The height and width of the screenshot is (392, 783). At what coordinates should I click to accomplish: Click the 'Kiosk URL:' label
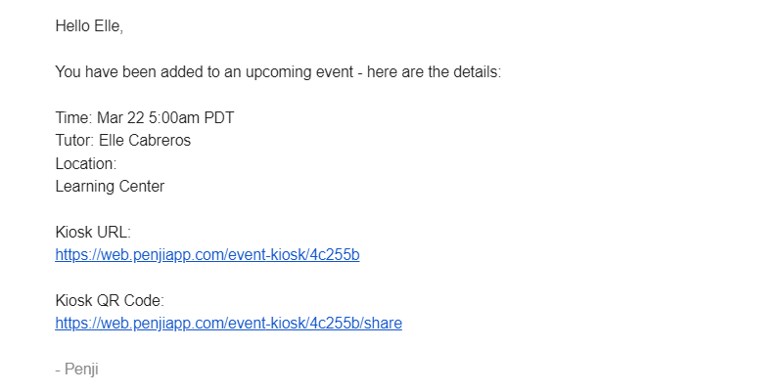[93, 232]
